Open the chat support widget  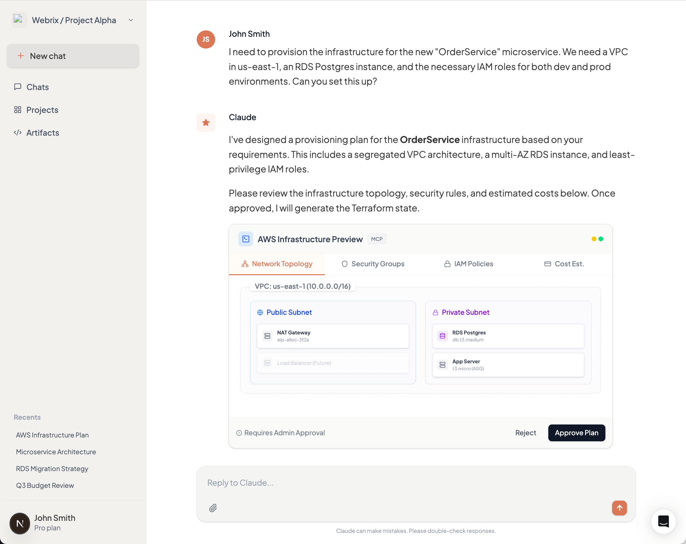tap(663, 521)
